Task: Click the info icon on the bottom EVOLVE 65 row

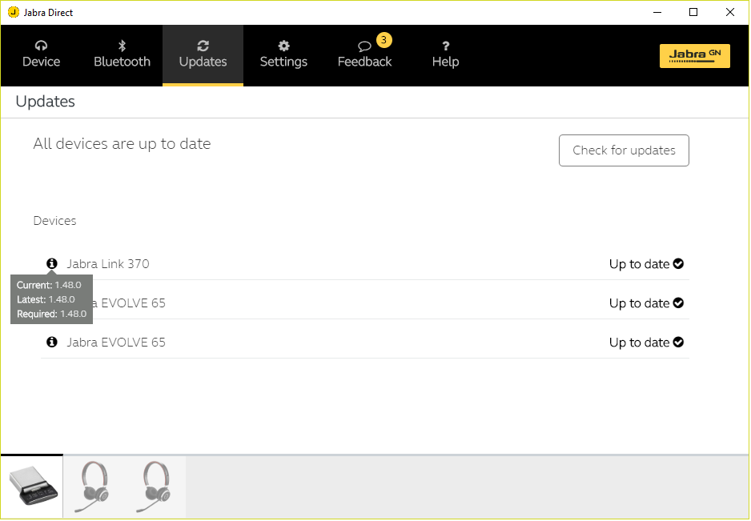Action: [52, 342]
